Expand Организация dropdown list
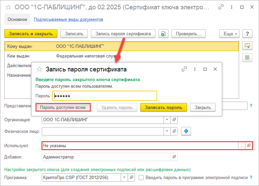 coord(167,120)
